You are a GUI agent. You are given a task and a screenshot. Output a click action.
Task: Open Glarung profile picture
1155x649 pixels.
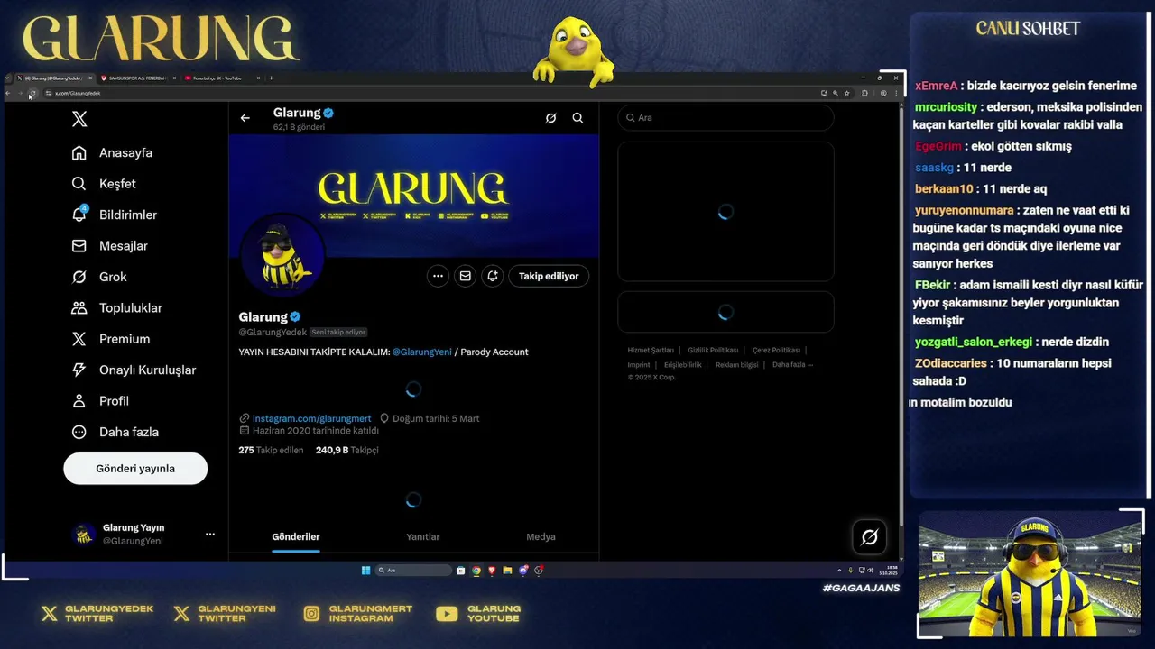coord(282,256)
